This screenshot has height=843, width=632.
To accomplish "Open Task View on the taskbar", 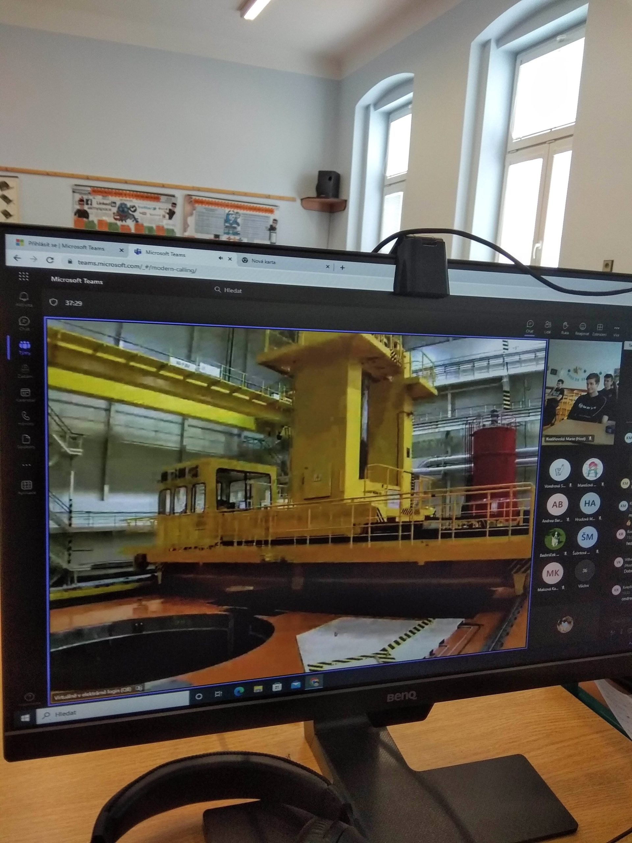I will point(219,694).
